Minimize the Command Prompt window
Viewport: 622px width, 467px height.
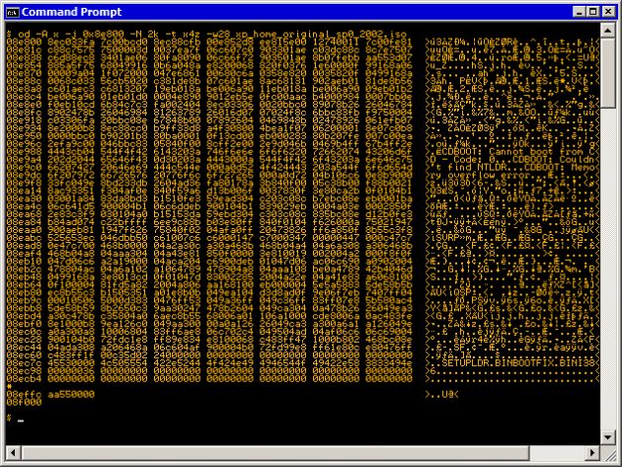[579, 12]
